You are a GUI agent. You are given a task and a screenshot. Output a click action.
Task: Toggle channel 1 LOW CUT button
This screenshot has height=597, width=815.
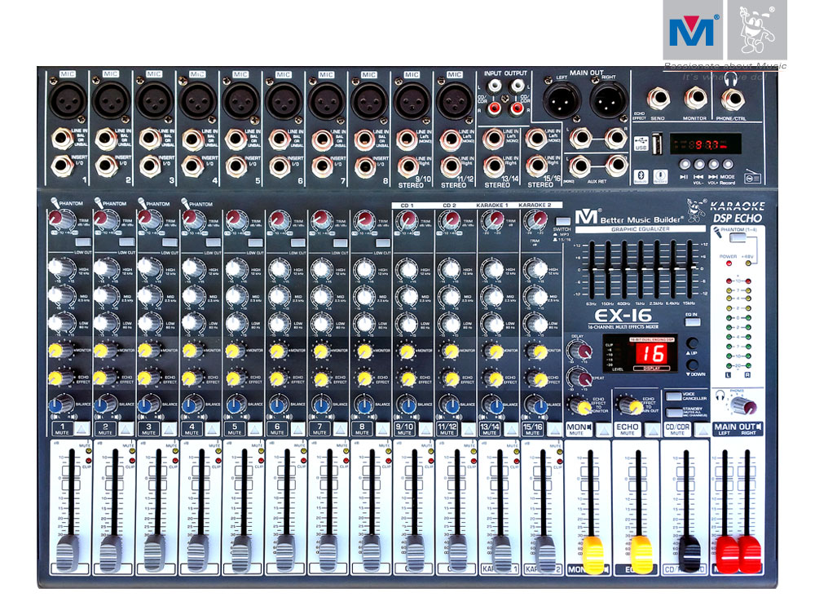tap(83, 241)
